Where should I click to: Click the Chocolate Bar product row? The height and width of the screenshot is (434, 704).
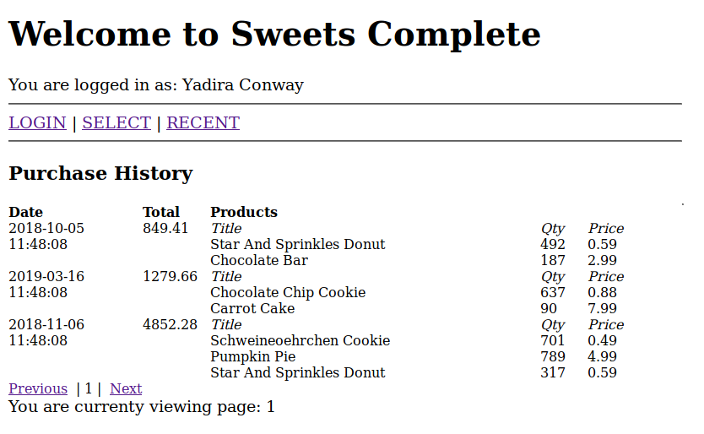pos(259,261)
